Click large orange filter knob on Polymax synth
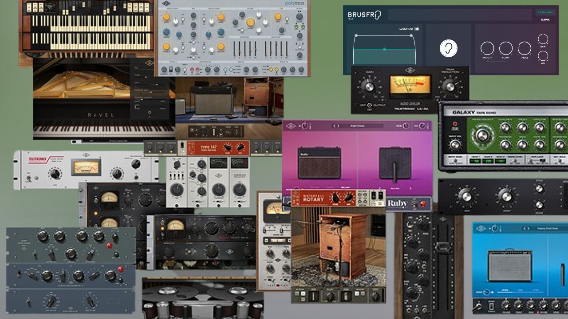Image resolution: width=568 pixels, height=319 pixels. [x=251, y=22]
